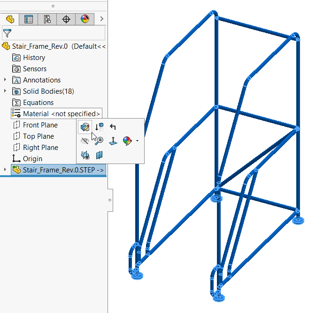Screen dimensions: 331x313
Task: Click the History folder icon
Action: 16,58
